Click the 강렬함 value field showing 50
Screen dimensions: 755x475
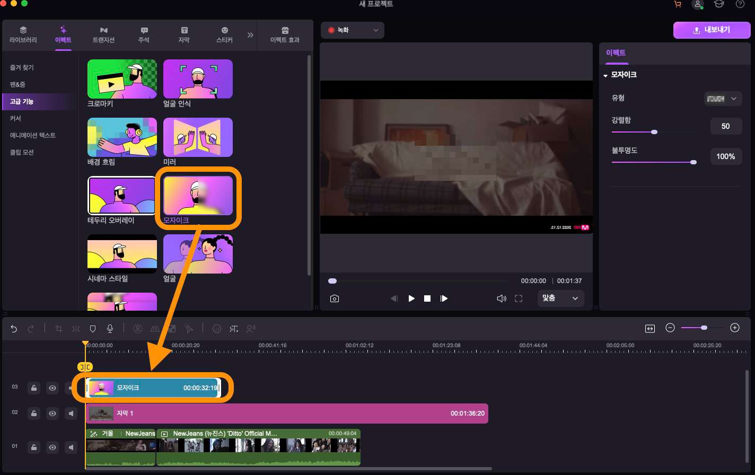726,126
